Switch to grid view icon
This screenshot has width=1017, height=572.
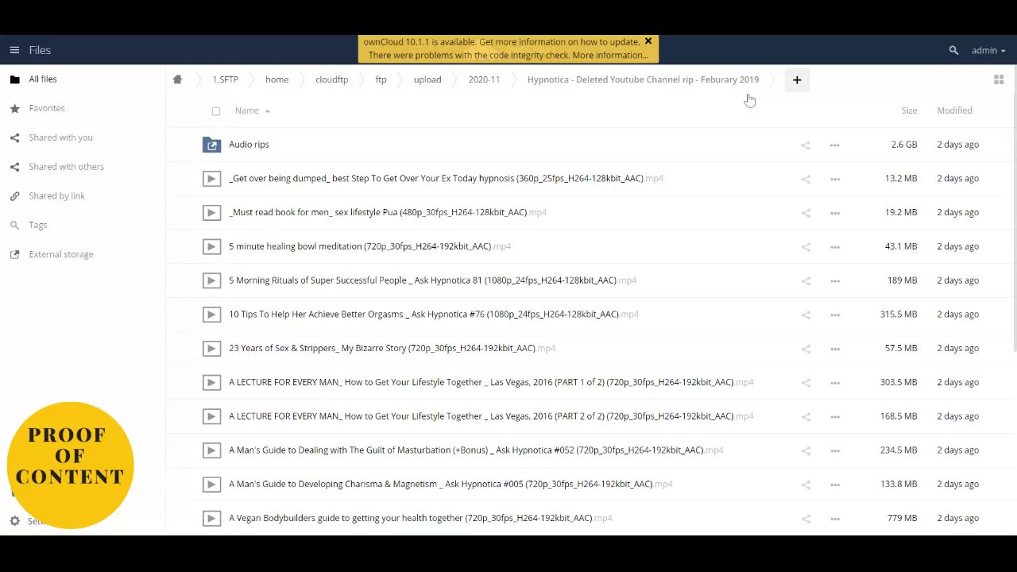click(999, 79)
